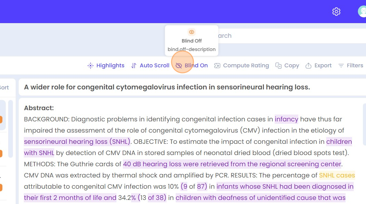Click the Compute Rating icon
The image size is (366, 204).
point(217,66)
